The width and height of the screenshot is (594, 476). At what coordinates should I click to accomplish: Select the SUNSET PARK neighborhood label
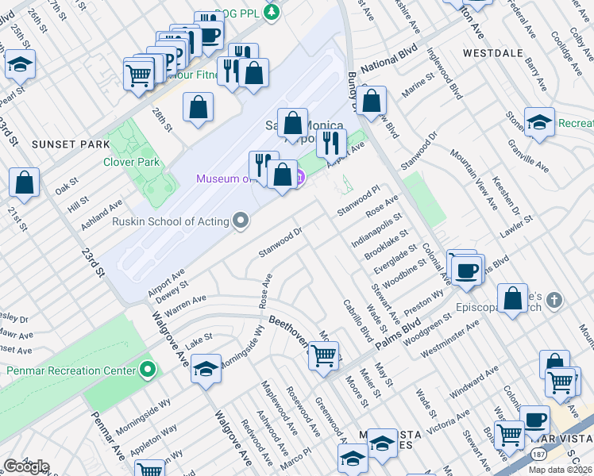[x=71, y=144]
